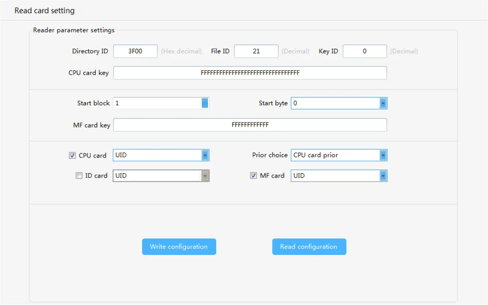Click the Directory ID input field
488x305 pixels.
click(135, 51)
